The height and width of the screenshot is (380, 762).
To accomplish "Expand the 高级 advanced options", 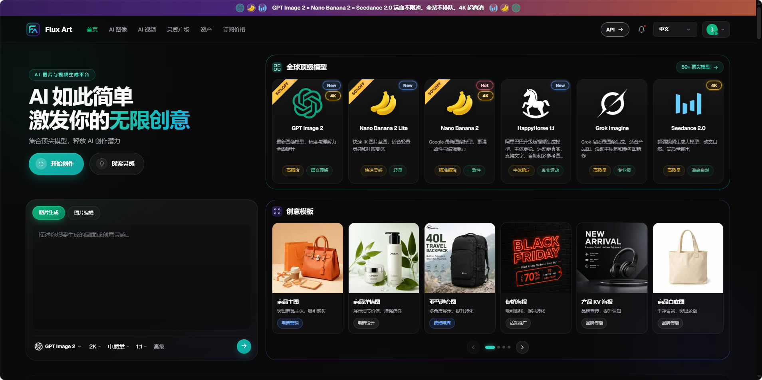I will tap(159, 347).
